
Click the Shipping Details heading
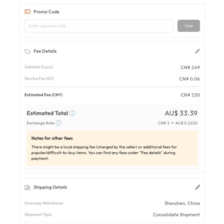pos(50,187)
